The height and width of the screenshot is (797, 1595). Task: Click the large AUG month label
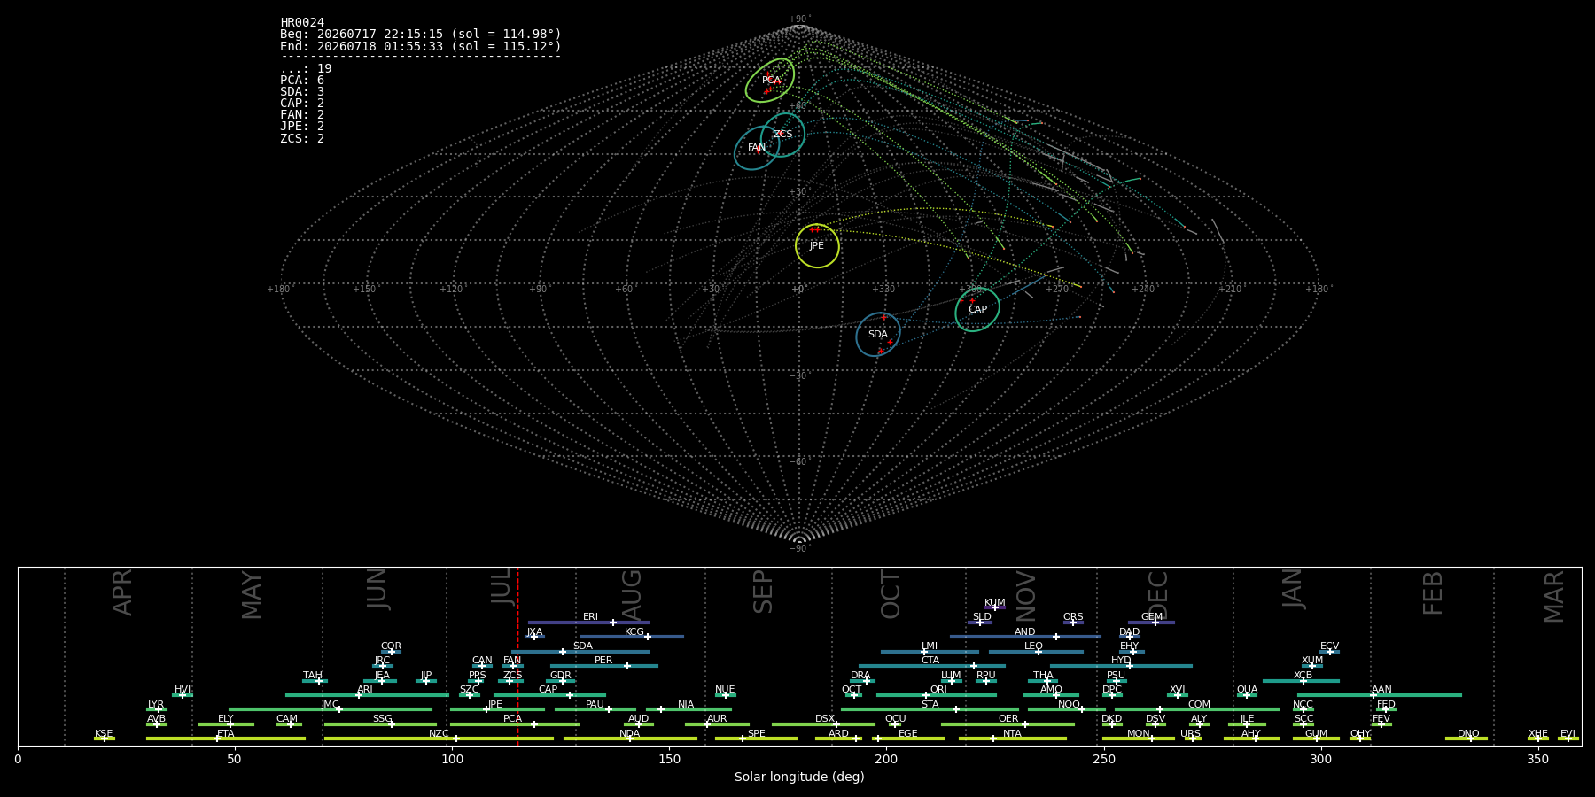632,596
